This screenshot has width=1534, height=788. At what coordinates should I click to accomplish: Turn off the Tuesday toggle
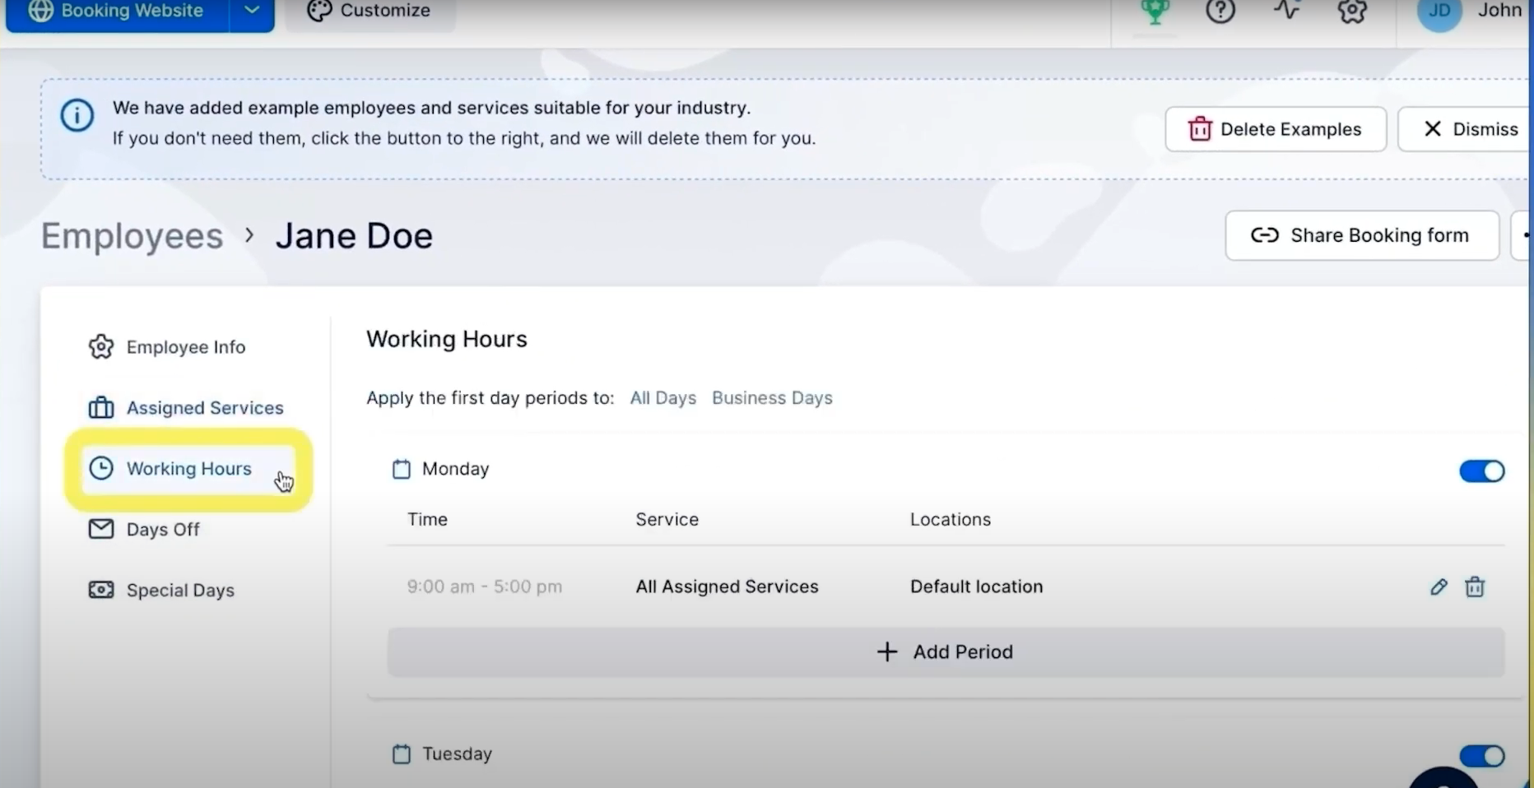(x=1481, y=756)
